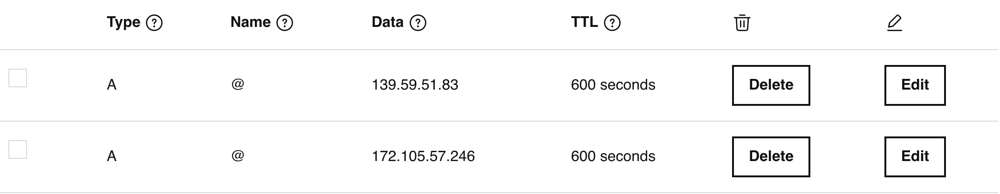Viewport: 1000px width, 194px height.
Task: Click the Name column header label
Action: [250, 22]
